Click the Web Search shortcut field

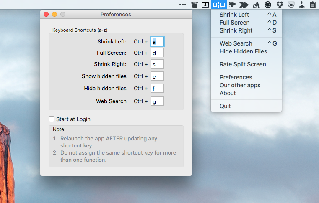click(x=157, y=101)
